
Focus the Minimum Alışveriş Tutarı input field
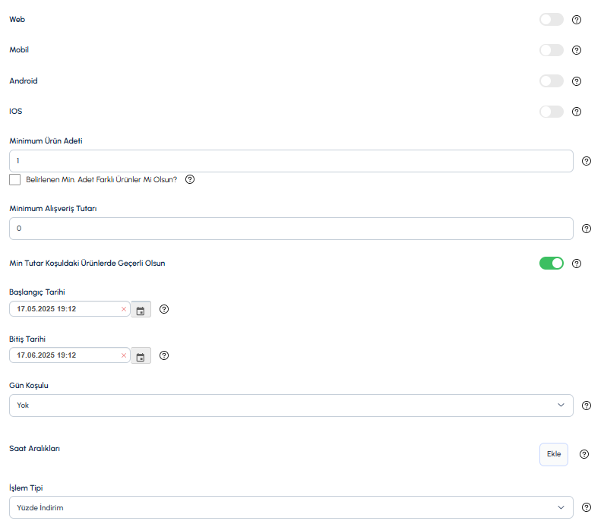point(291,229)
